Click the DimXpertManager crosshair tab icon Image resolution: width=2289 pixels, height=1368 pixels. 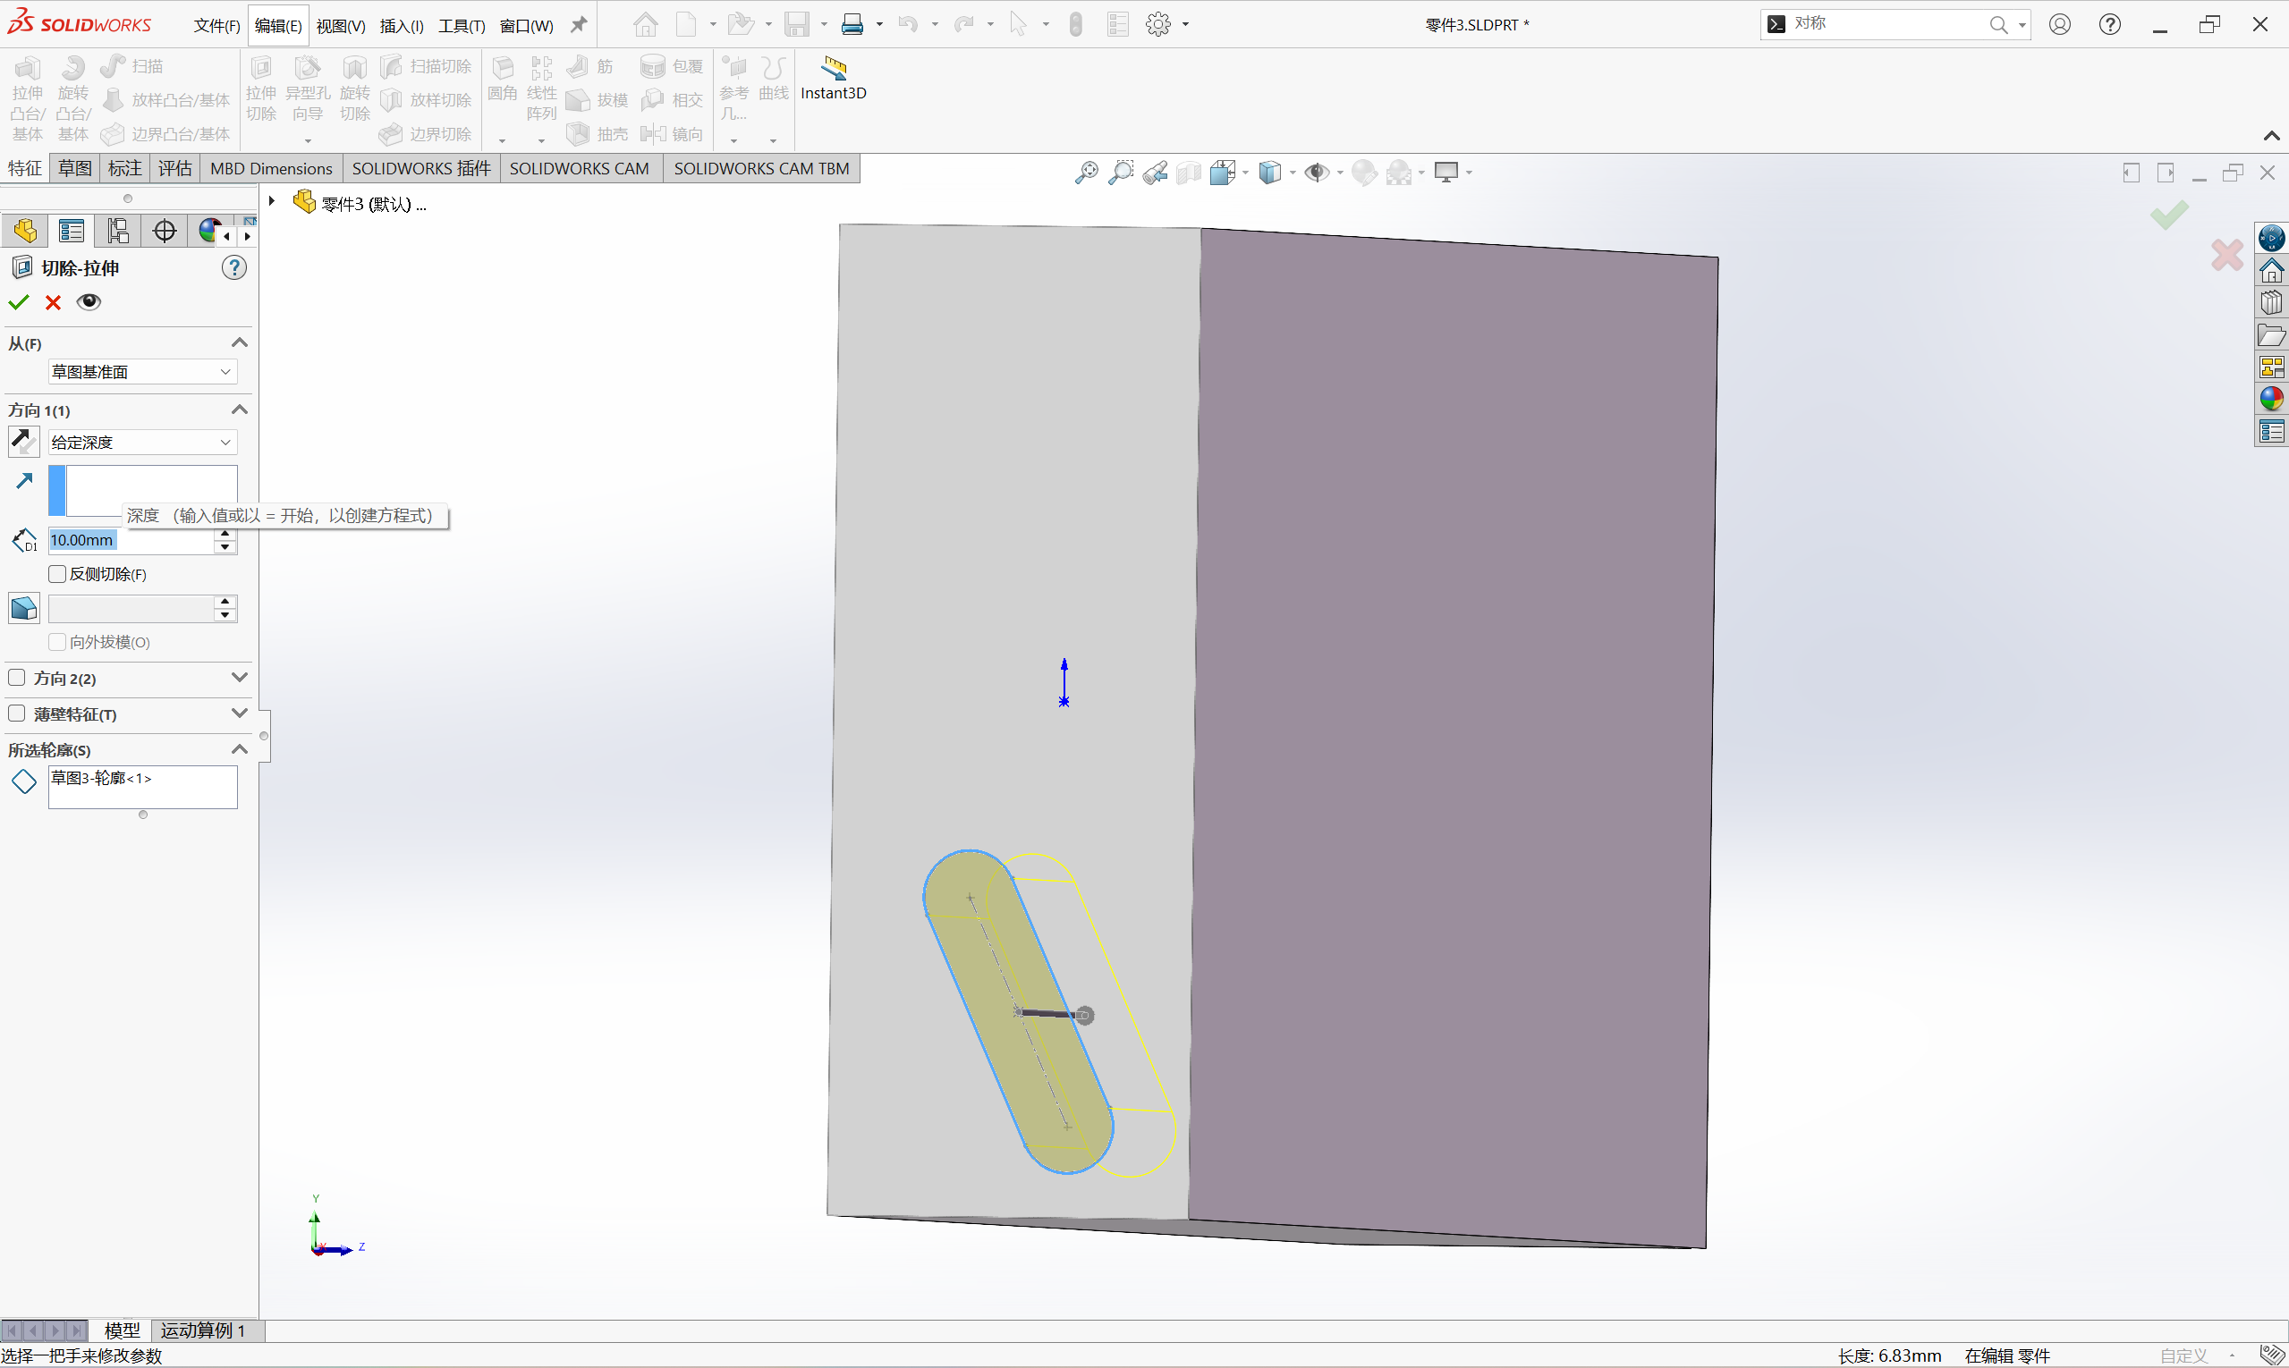point(165,231)
